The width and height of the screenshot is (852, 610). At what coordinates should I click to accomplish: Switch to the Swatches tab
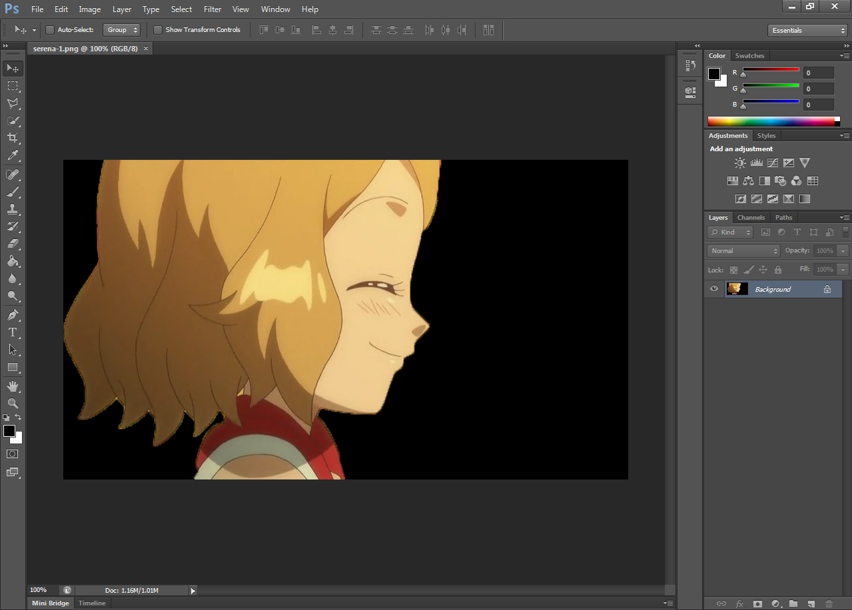pyautogui.click(x=749, y=56)
